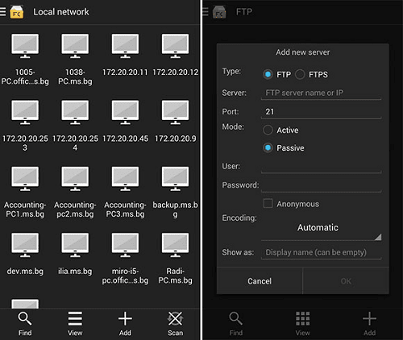Open the 172.20.20.45 computer

pos(125,122)
